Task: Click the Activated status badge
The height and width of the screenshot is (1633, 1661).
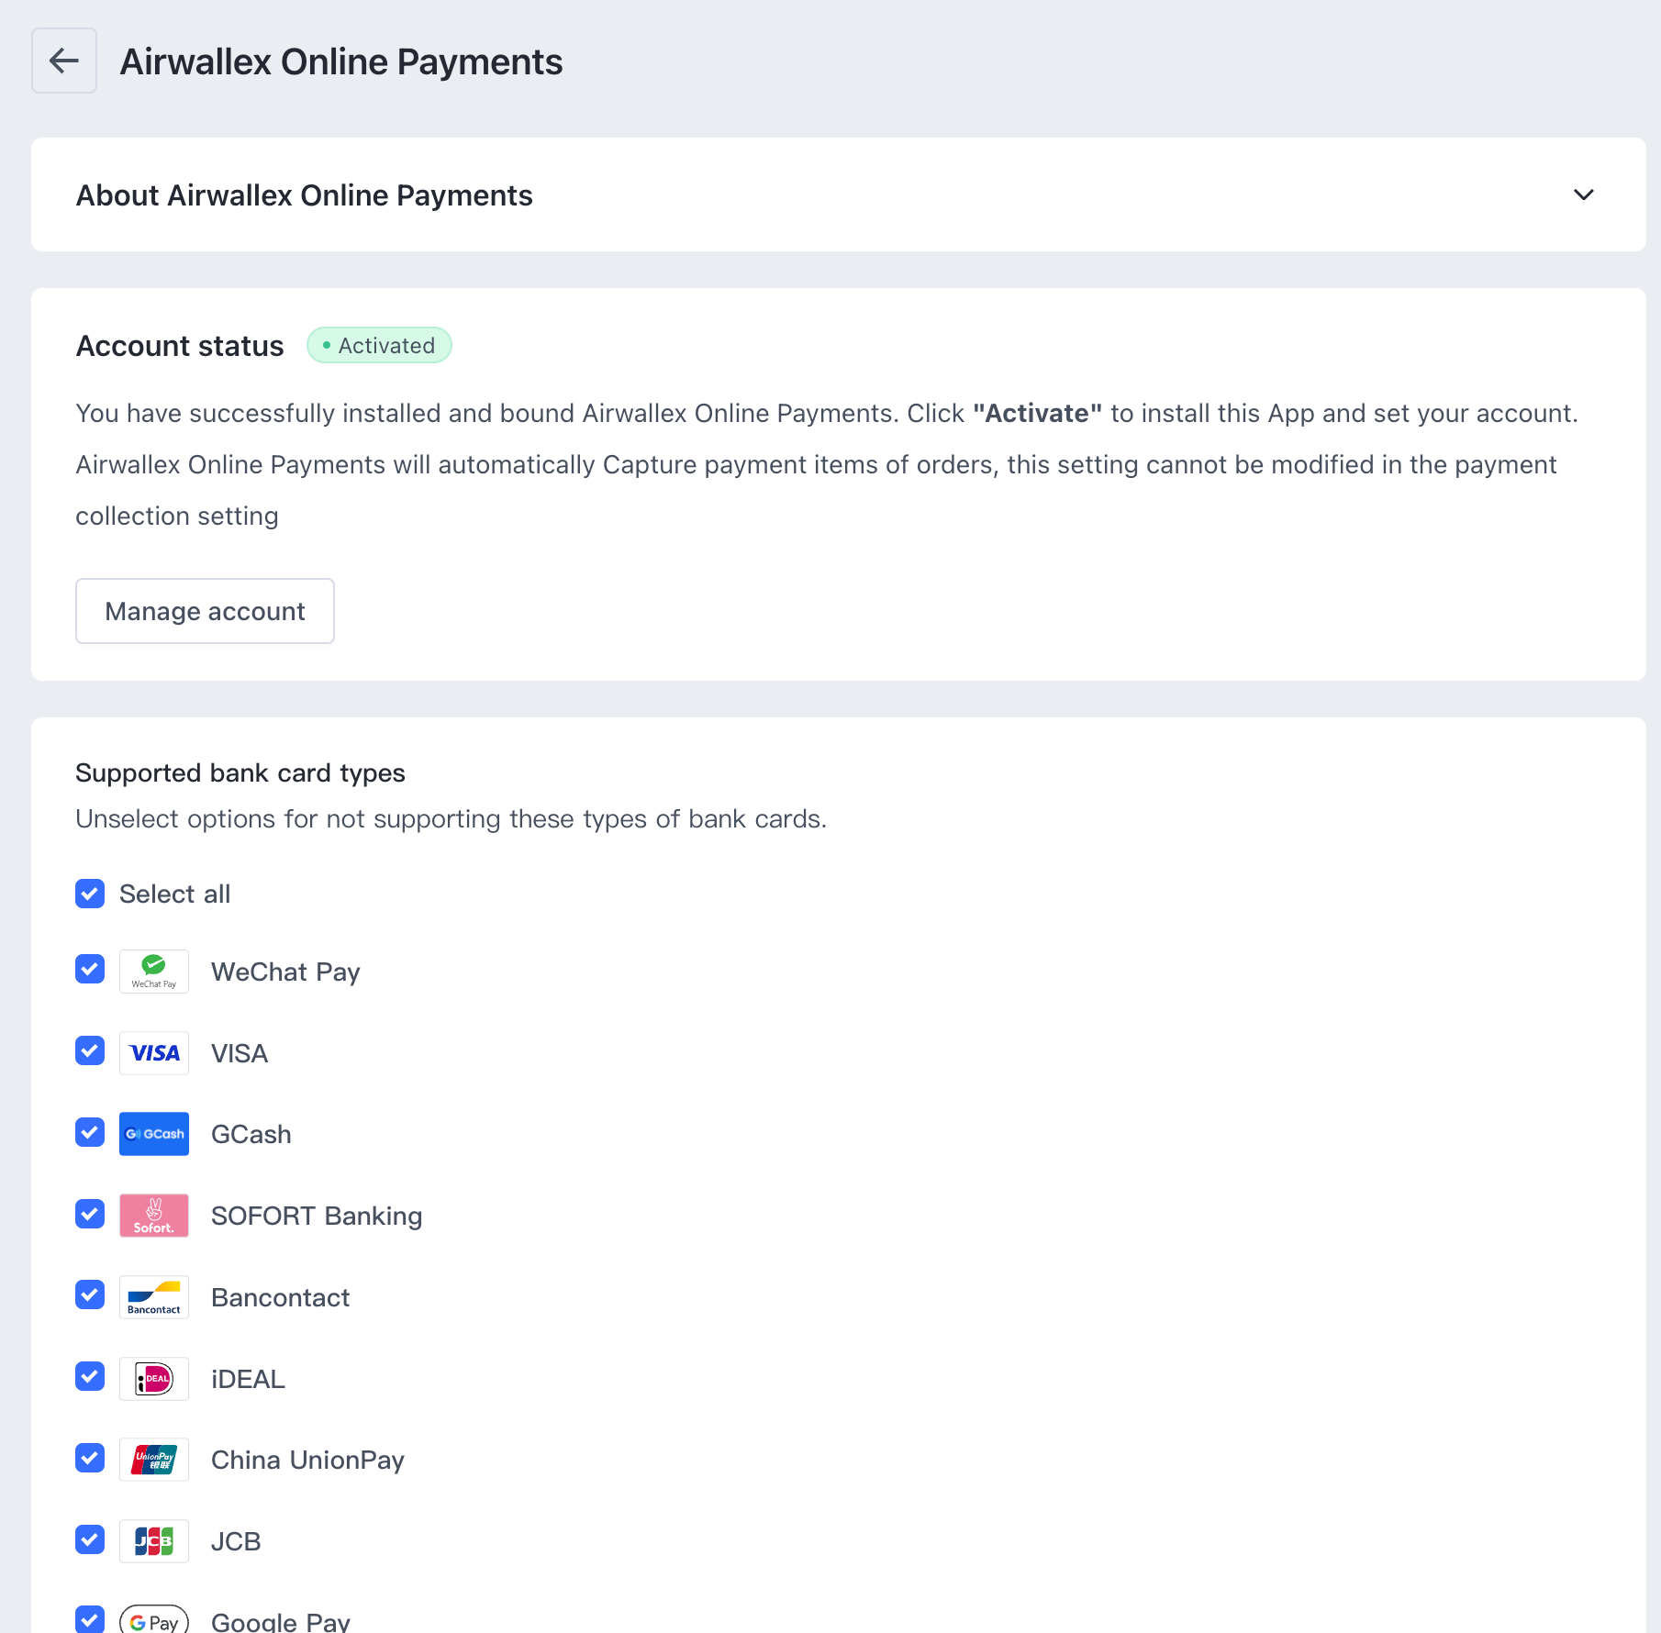Action: tap(378, 345)
